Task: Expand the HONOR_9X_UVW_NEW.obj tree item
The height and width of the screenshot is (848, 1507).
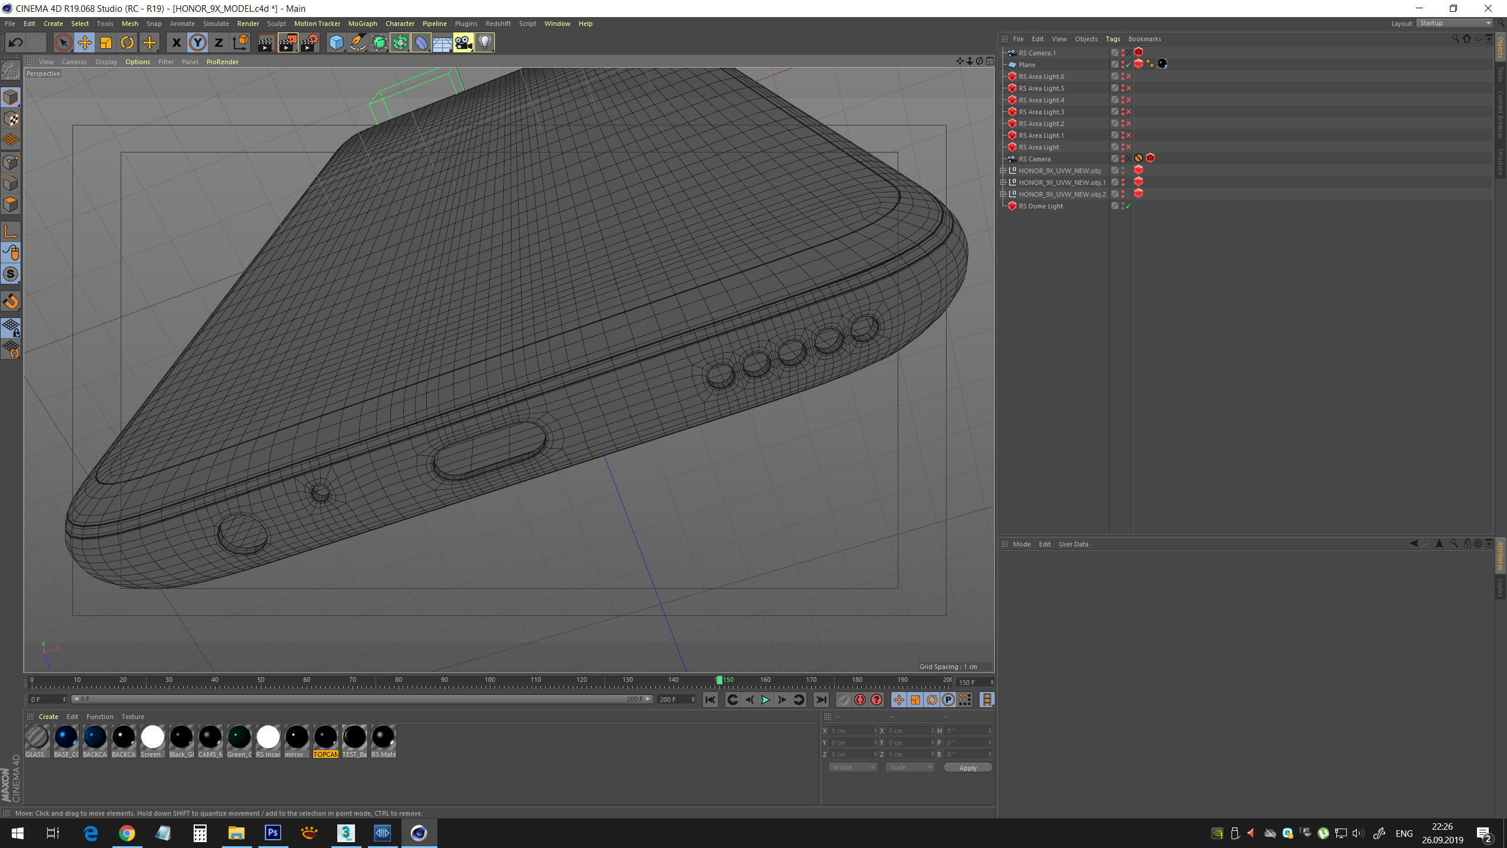Action: 1003,171
